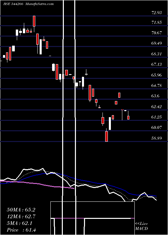
Task: Click the 61.25 price axis label
Action: [157, 117]
